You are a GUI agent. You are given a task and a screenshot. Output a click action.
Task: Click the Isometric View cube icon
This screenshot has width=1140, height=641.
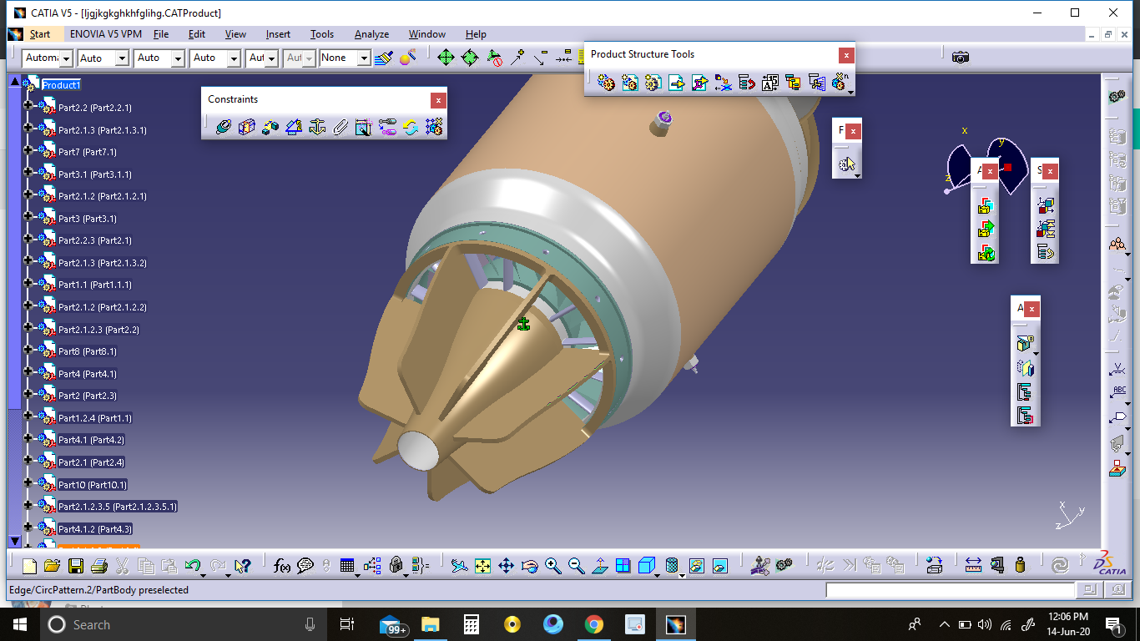point(646,566)
